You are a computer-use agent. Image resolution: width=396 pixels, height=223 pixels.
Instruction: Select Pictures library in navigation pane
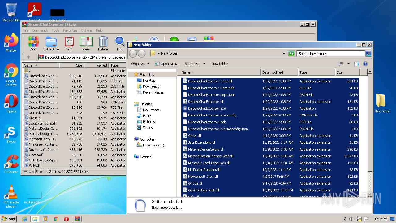tap(149, 122)
